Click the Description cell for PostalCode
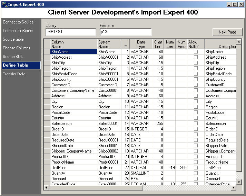The height and width of the screenshot is (196, 246). (220, 112)
